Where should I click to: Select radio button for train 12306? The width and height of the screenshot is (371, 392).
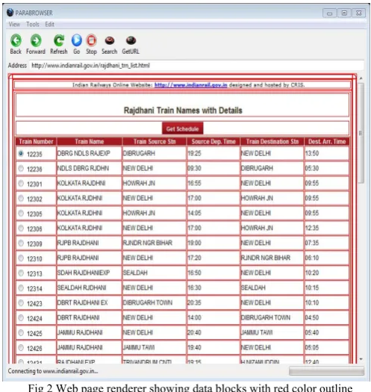[21, 228]
